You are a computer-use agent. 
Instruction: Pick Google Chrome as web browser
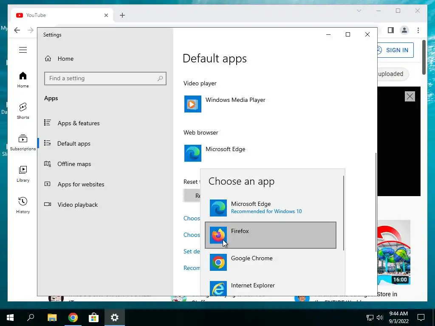pos(271,262)
